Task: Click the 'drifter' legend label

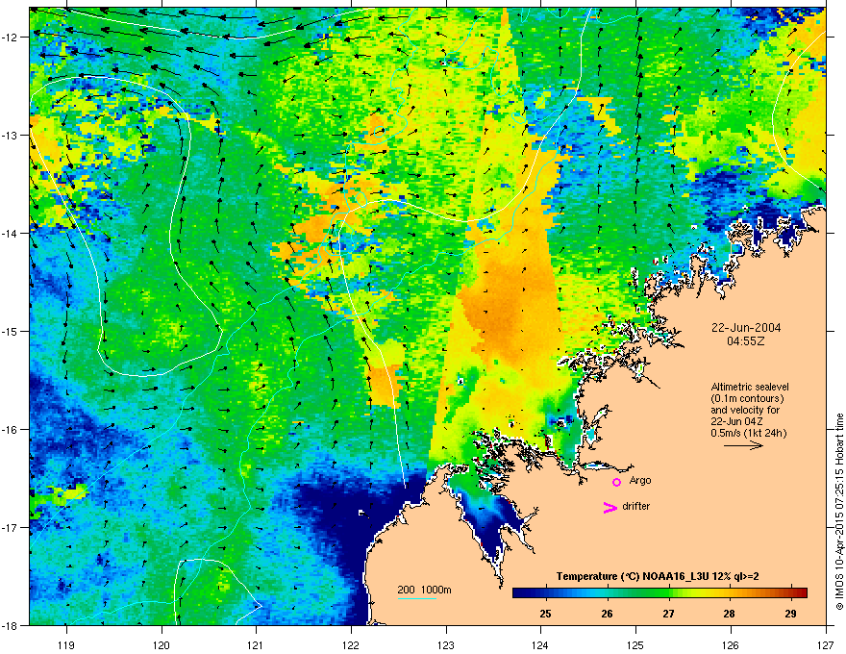Action: coord(636,506)
